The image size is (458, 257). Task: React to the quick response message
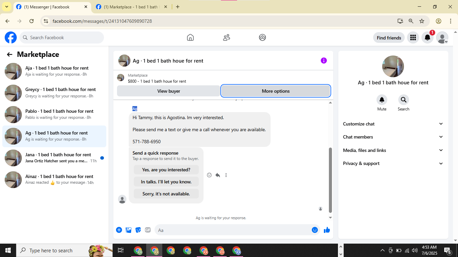coord(210,175)
